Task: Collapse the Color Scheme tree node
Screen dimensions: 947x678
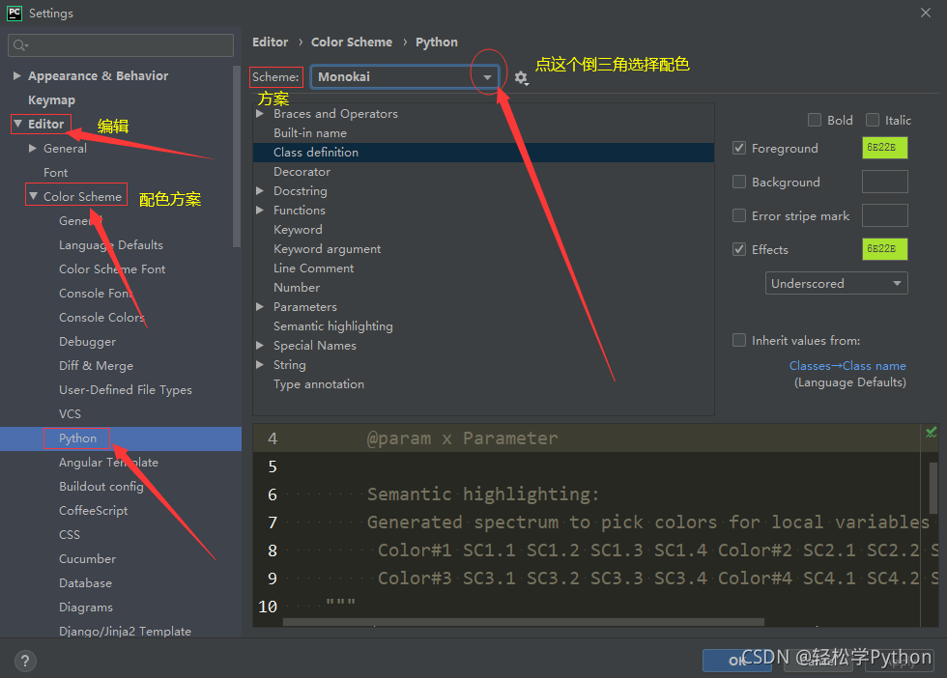Action: (33, 196)
